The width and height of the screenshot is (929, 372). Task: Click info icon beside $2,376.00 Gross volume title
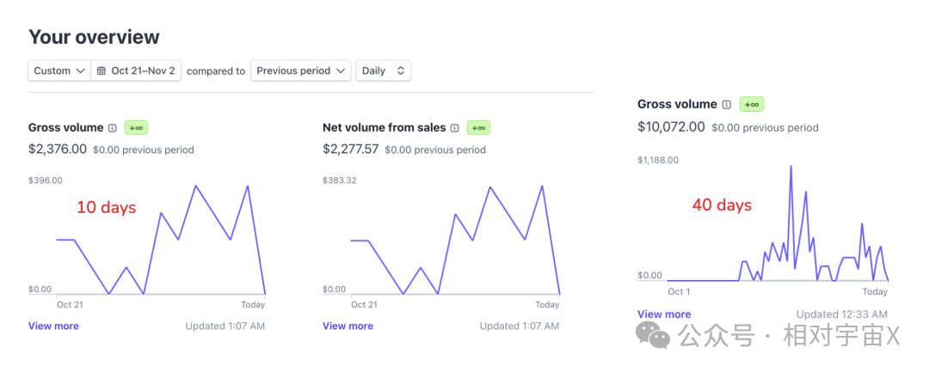coord(113,128)
